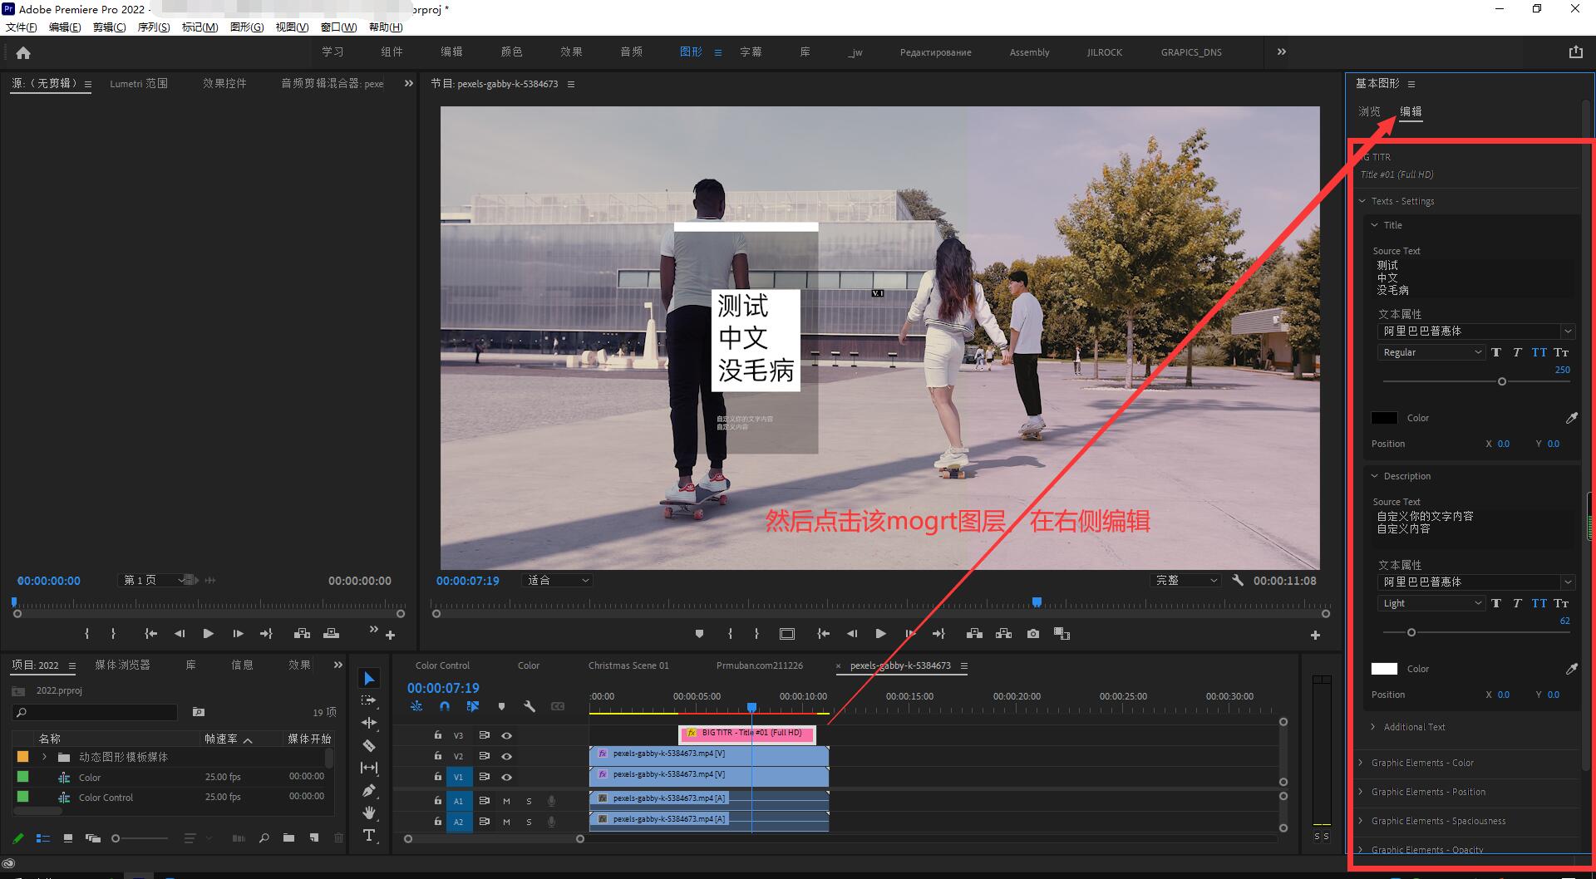Image resolution: width=1596 pixels, height=879 pixels.
Task: Go to the Home screen
Action: pyautogui.click(x=23, y=53)
